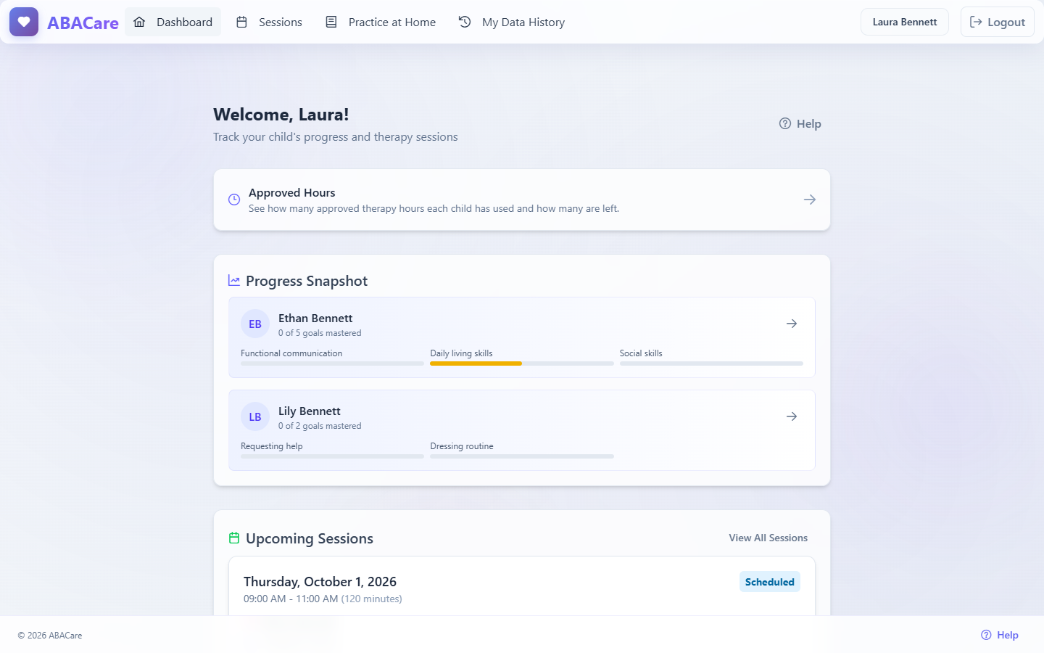Image resolution: width=1044 pixels, height=653 pixels.
Task: Open the Sessions tab
Action: [x=269, y=22]
